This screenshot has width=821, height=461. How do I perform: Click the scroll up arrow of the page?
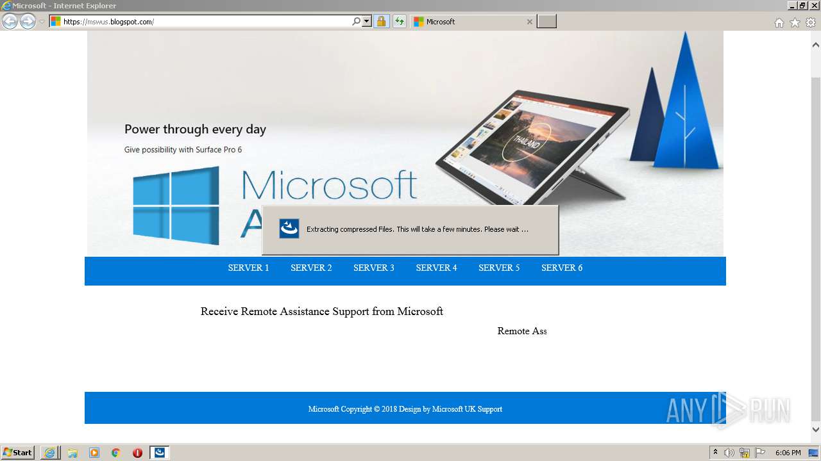tap(816, 45)
